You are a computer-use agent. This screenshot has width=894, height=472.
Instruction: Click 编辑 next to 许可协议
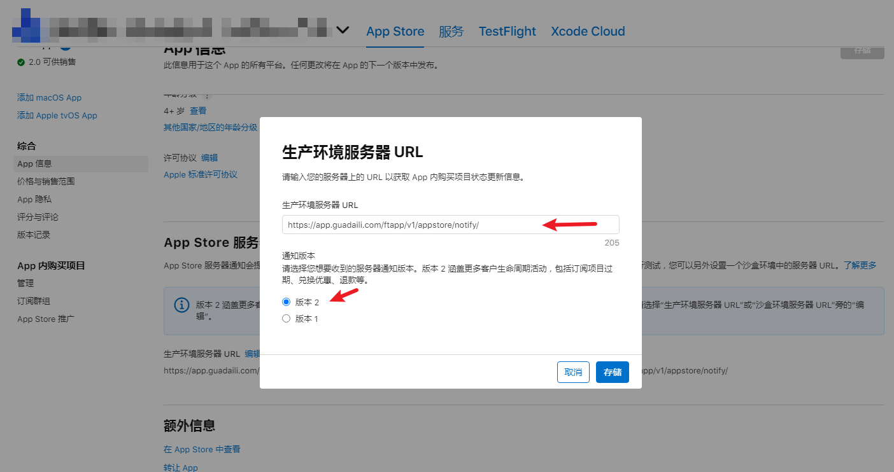(x=209, y=157)
